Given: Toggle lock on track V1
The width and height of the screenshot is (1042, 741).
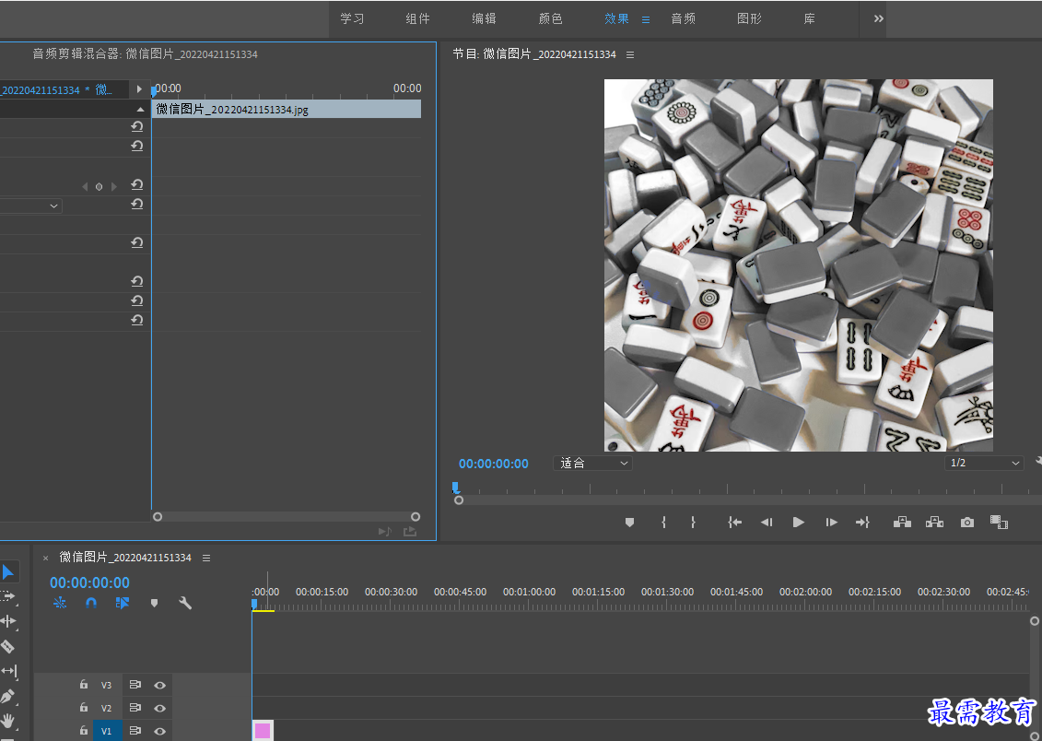Looking at the screenshot, I should 84,730.
